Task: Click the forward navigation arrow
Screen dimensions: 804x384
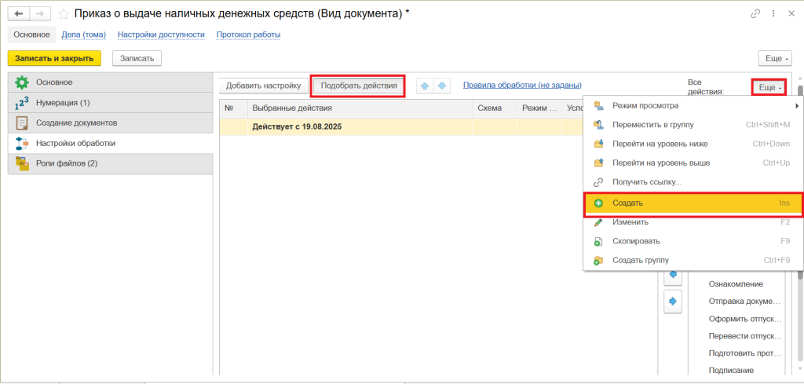Action: pyautogui.click(x=40, y=14)
